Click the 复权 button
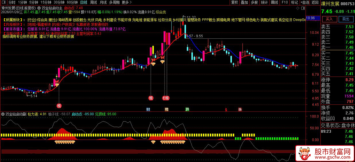This screenshot has height=162, width=355. (x=235, y=2)
